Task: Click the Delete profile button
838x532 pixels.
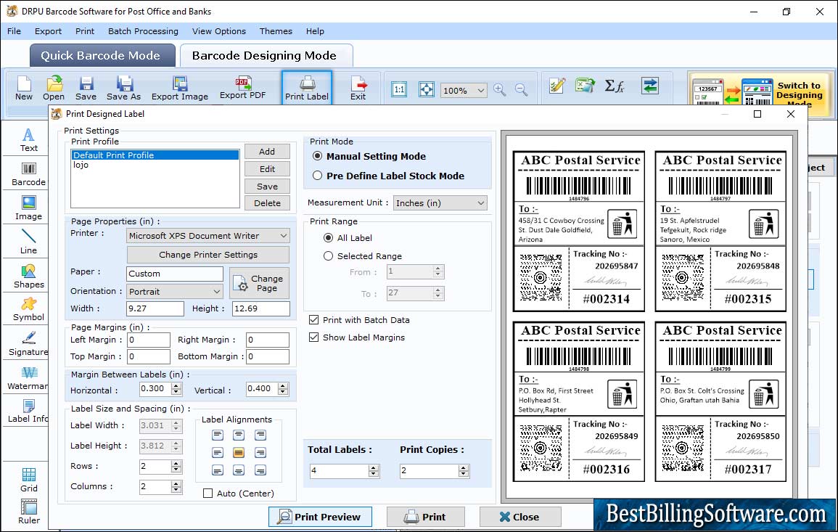Action: [x=267, y=203]
